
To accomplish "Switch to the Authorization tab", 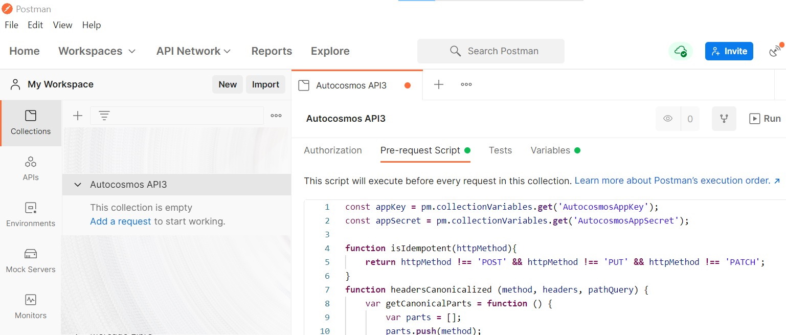I will 333,150.
